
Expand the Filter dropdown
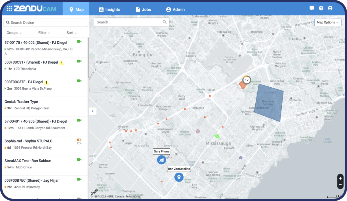pyautogui.click(x=44, y=33)
